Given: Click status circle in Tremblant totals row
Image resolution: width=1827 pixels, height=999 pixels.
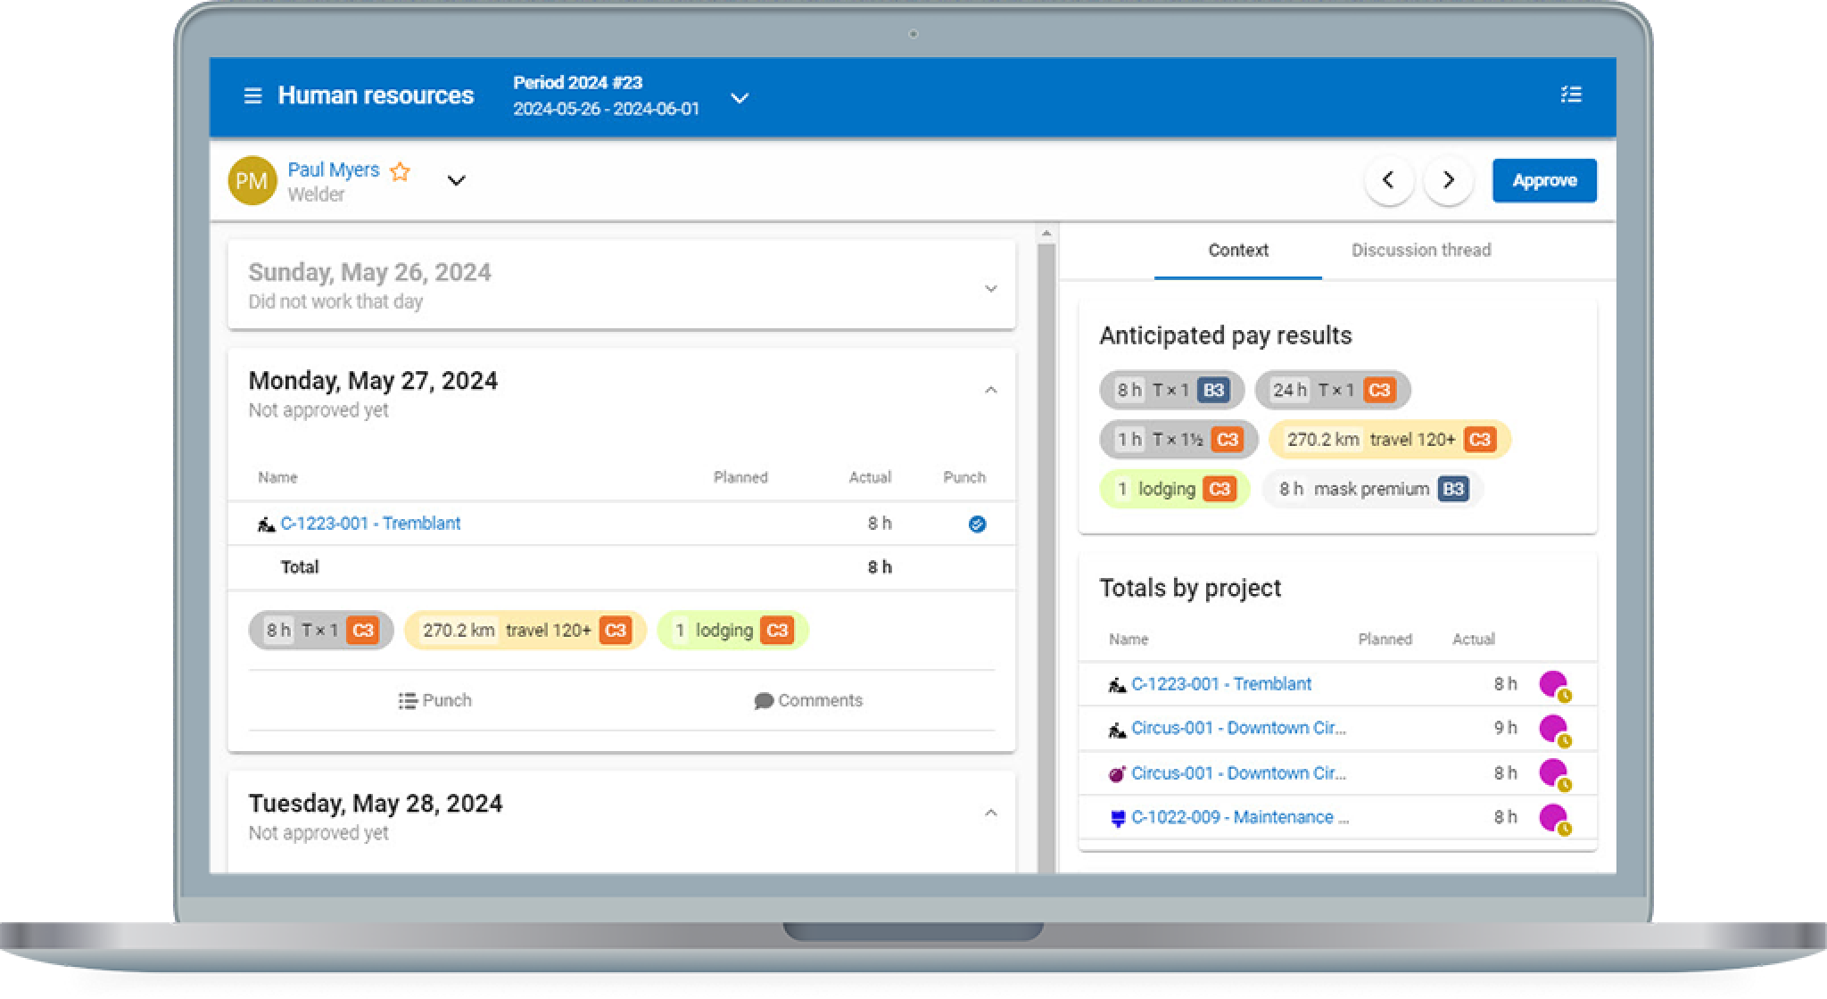Looking at the screenshot, I should click(1555, 686).
